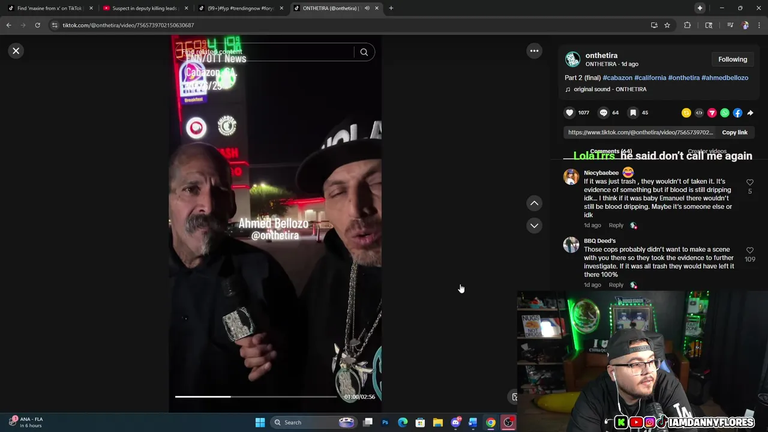Switch to Creator videos tab

click(x=707, y=152)
